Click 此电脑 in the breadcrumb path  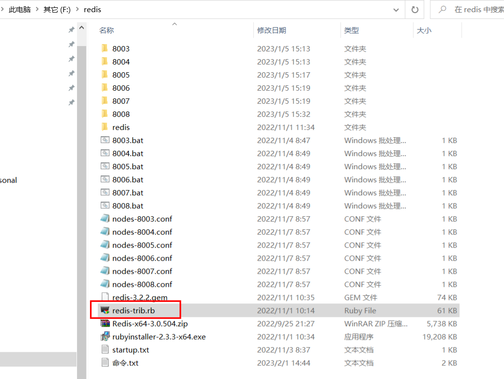click(19, 9)
